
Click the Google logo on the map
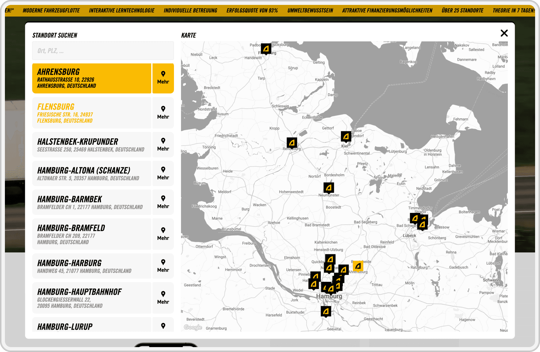tap(193, 327)
